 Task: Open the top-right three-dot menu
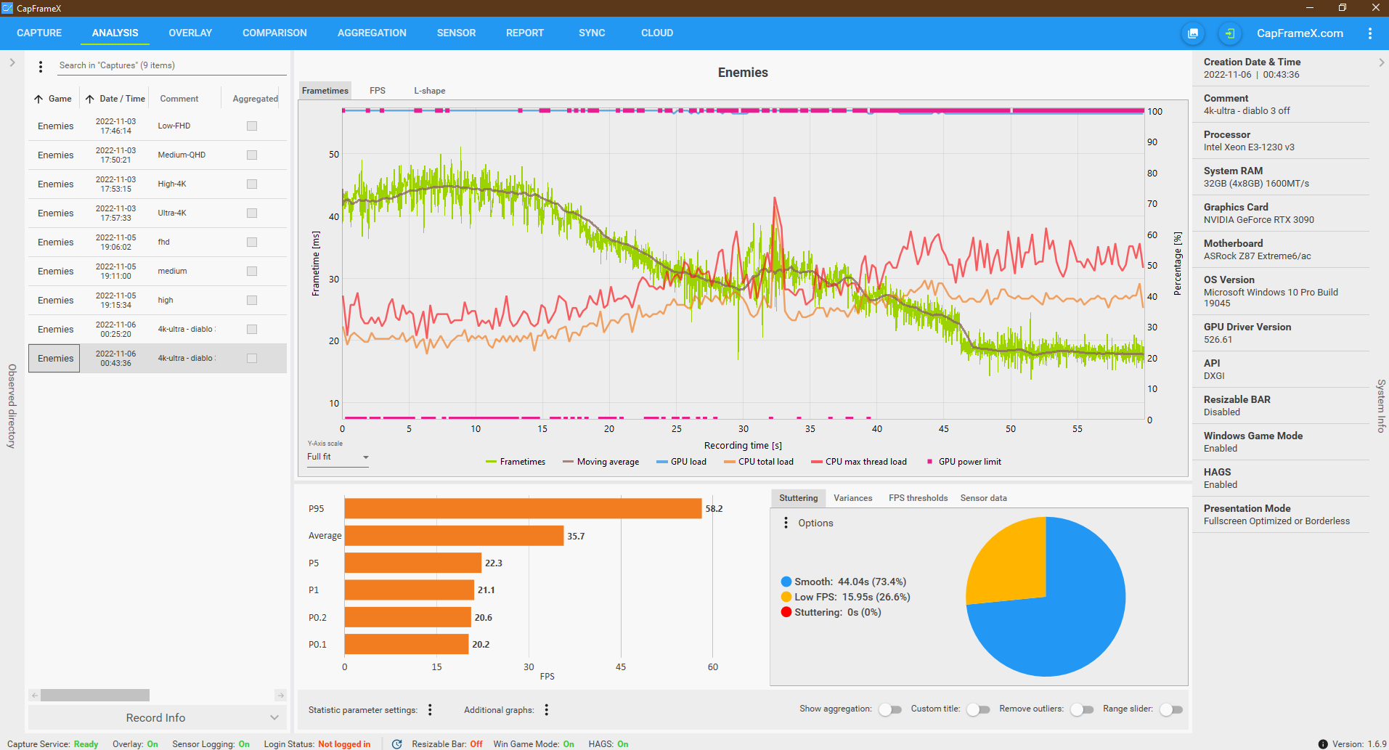1369,33
